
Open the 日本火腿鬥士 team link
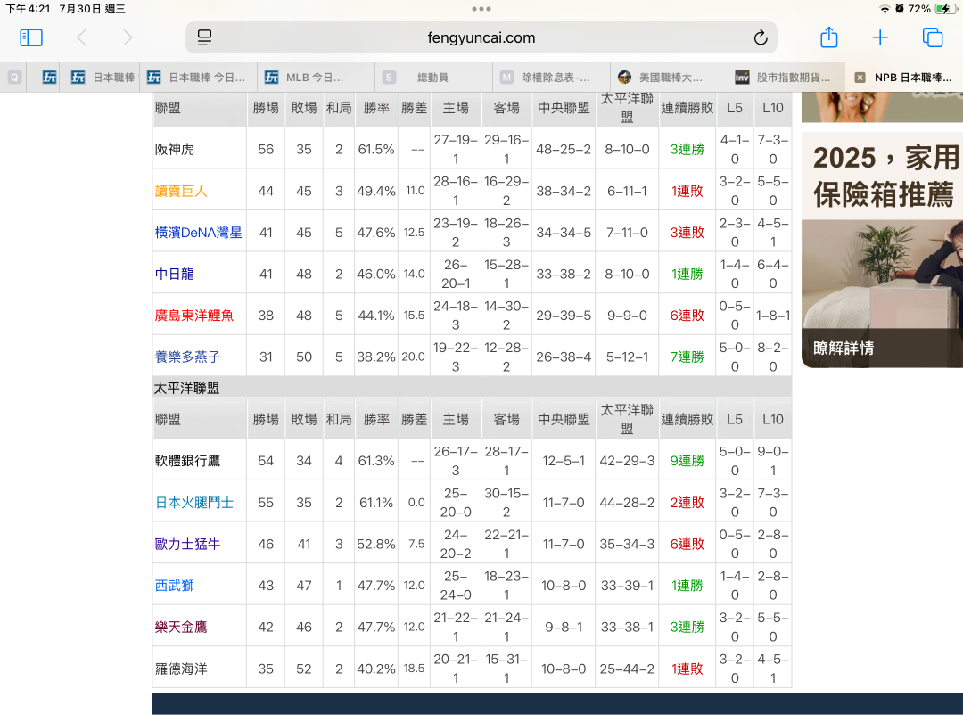(x=194, y=503)
